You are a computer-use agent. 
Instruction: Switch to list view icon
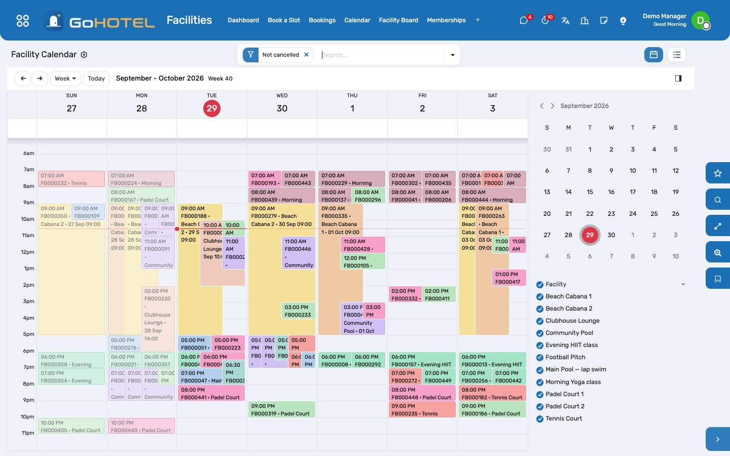coord(677,55)
